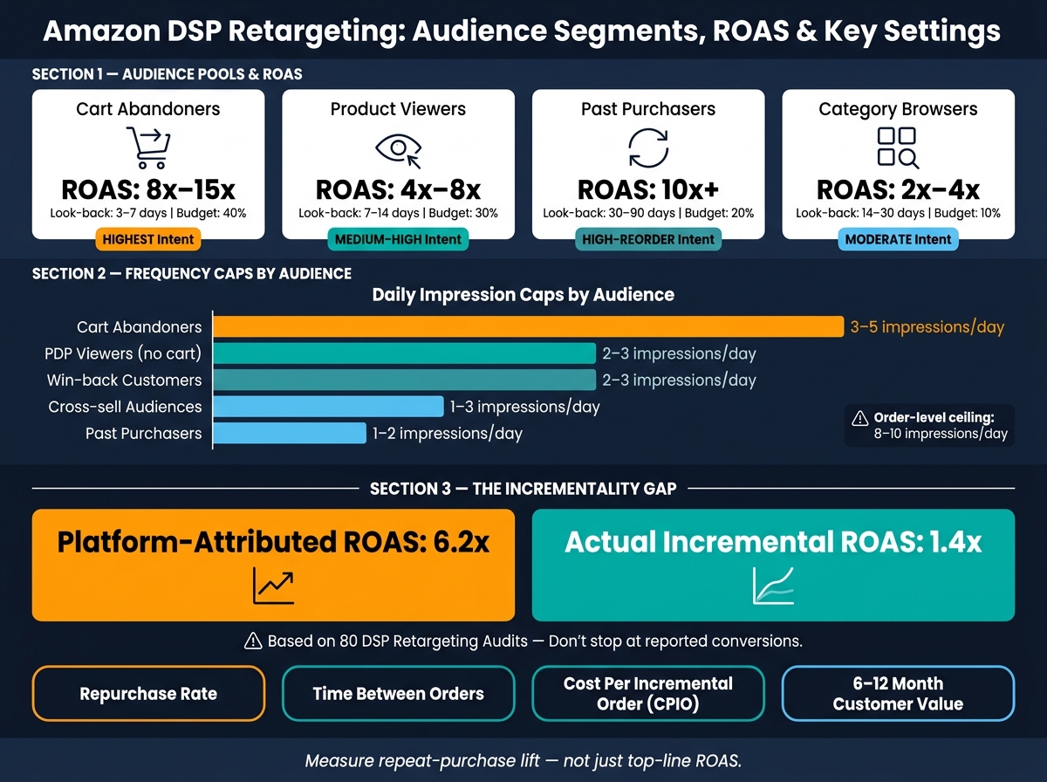The width and height of the screenshot is (1047, 782).
Task: Click the Section 1 Audience Pools & ROAS heading
Action: [x=168, y=74]
